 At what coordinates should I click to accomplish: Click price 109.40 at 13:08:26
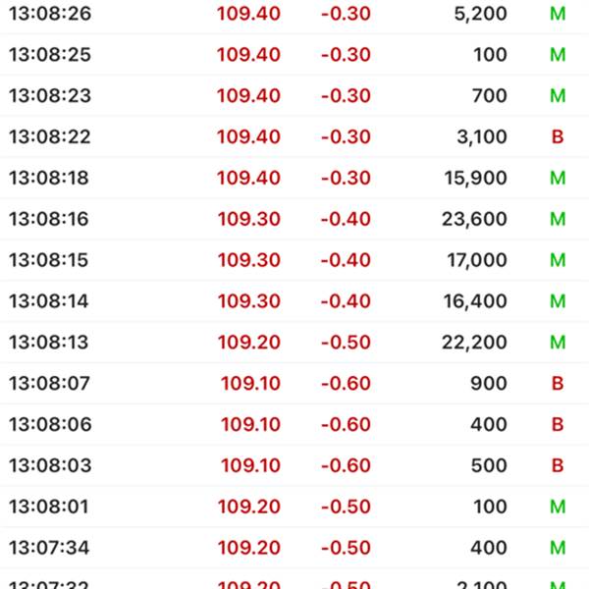pos(248,14)
